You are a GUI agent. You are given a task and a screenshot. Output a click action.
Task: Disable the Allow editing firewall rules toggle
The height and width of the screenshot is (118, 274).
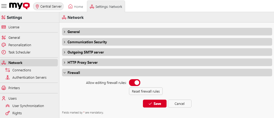point(135,83)
